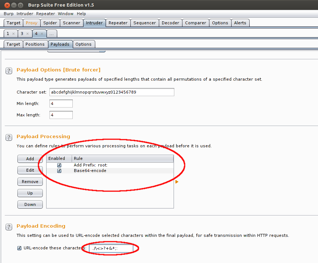
Task: Switch to the Proxy tab
Action: point(32,23)
